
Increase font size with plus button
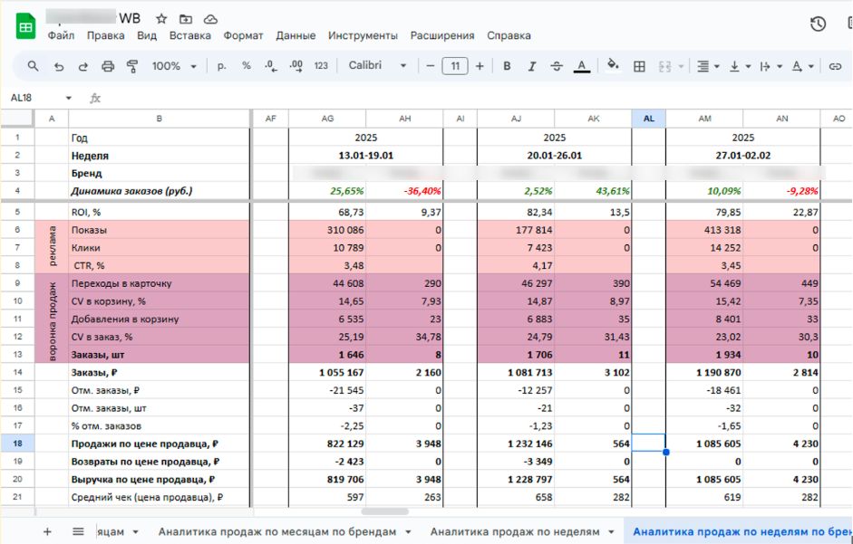click(x=480, y=66)
